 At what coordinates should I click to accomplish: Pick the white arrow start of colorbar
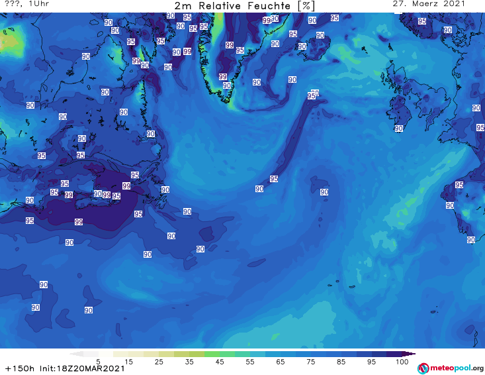[x=76, y=354]
